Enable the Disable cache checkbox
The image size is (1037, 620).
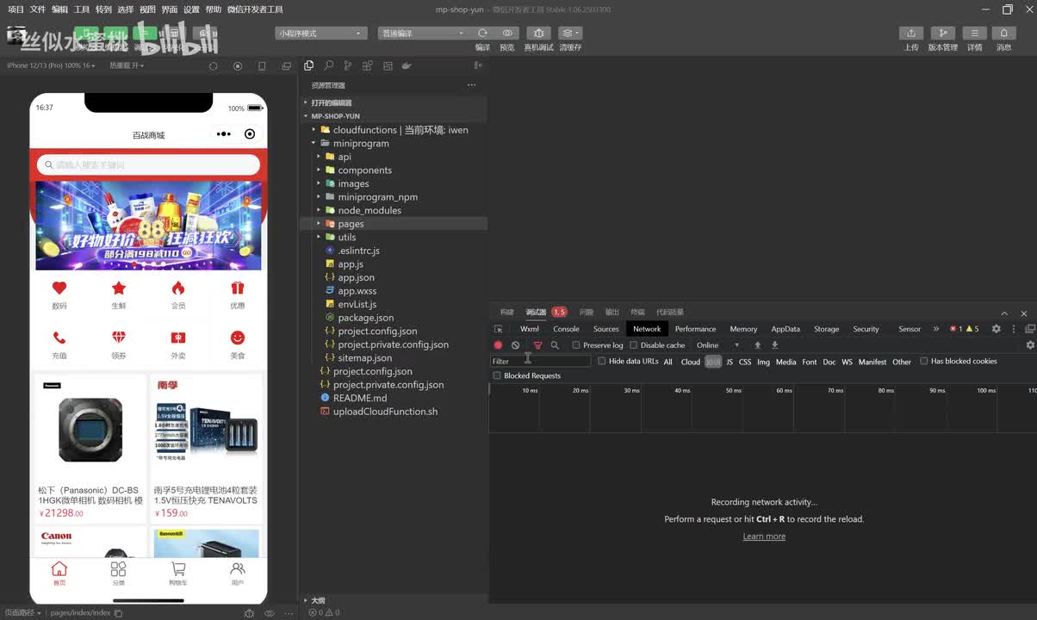coord(634,345)
